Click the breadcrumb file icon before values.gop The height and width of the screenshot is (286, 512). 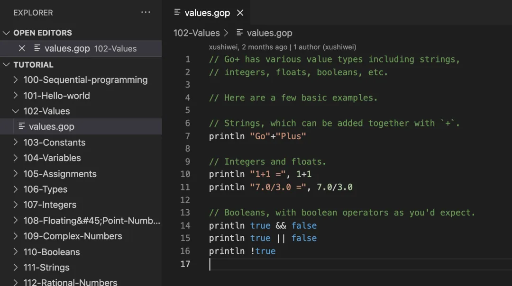(239, 33)
